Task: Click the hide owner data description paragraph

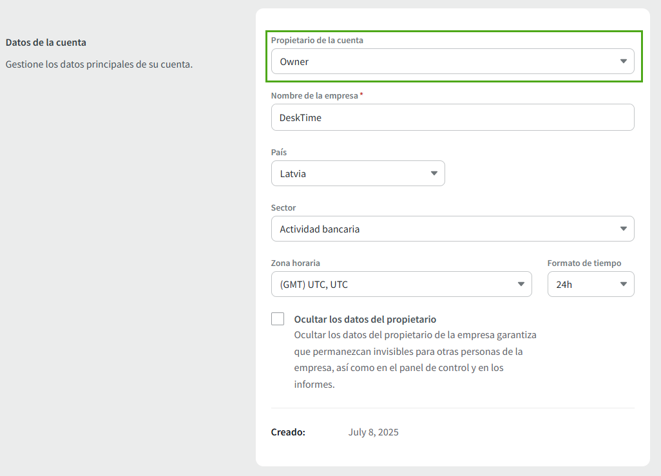Action: (x=415, y=359)
